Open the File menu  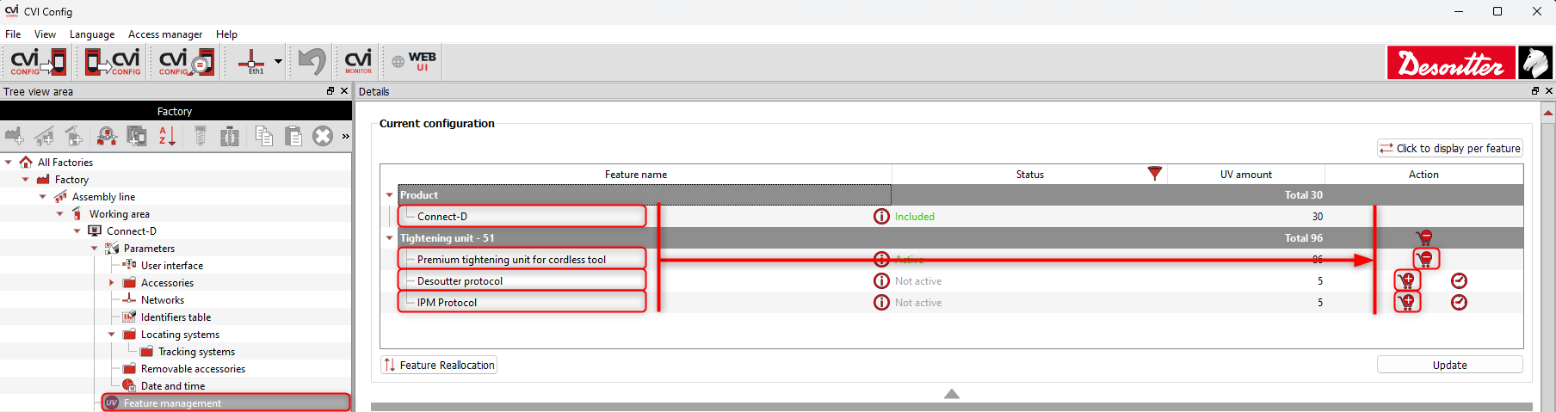click(x=13, y=34)
